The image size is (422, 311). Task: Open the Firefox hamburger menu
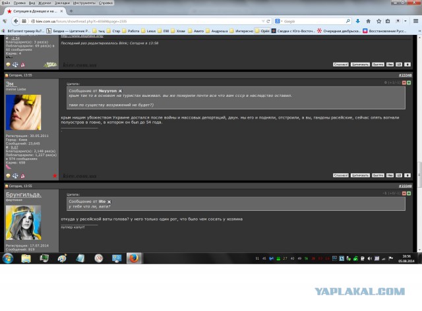point(415,21)
